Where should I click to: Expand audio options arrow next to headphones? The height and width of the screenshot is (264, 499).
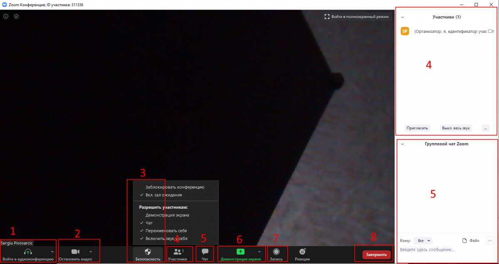point(52,252)
